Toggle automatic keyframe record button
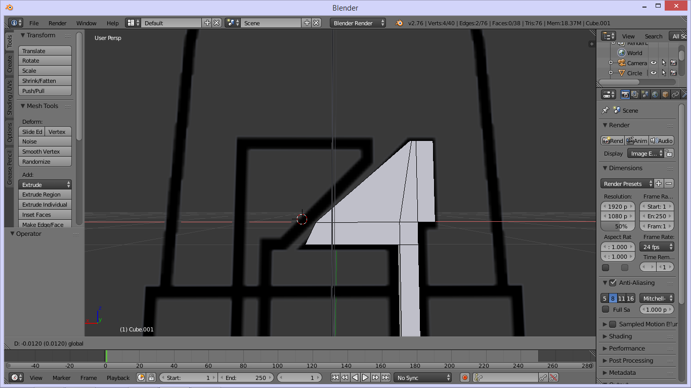691x388 pixels. [465, 377]
